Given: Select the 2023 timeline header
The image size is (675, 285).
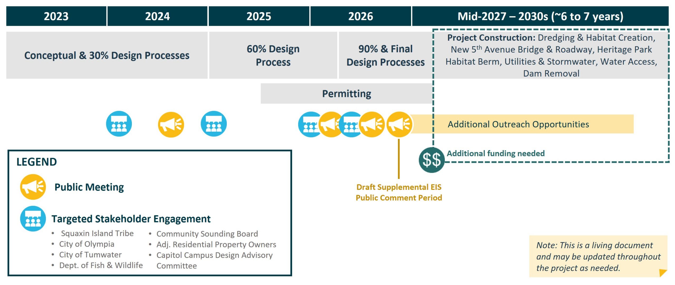Looking at the screenshot, I should [56, 16].
